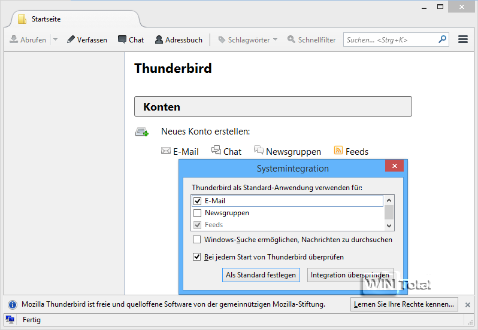
Task: Click the greyed Feeds checkbox
Action: point(198,225)
